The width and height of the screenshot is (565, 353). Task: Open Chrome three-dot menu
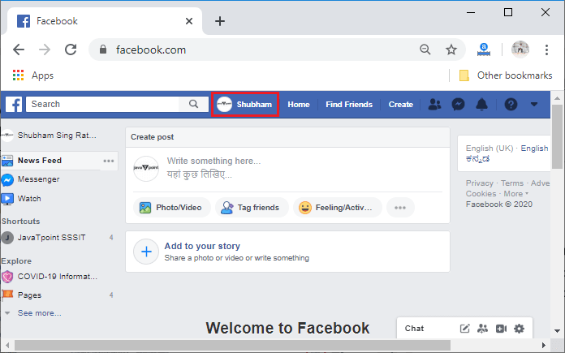[x=546, y=50]
